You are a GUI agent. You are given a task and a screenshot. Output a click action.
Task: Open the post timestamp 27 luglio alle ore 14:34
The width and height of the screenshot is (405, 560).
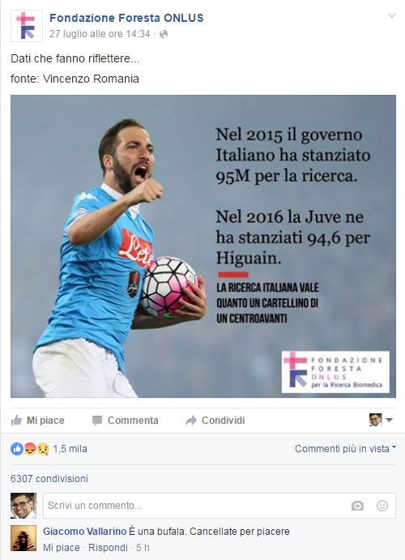[x=100, y=34]
